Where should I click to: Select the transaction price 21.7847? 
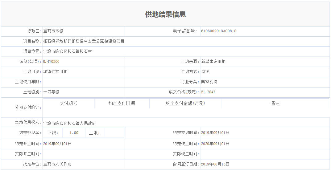pos(208,92)
